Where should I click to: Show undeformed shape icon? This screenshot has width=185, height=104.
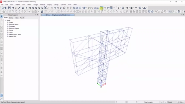click(x=89, y=8)
